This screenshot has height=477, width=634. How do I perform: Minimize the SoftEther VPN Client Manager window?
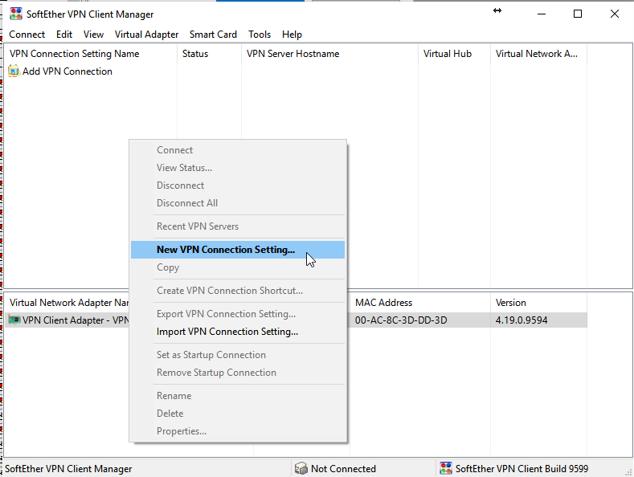pos(542,14)
